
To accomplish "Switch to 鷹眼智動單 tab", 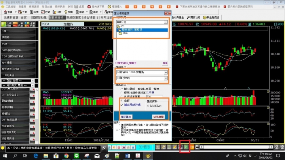I will [x=39, y=17].
